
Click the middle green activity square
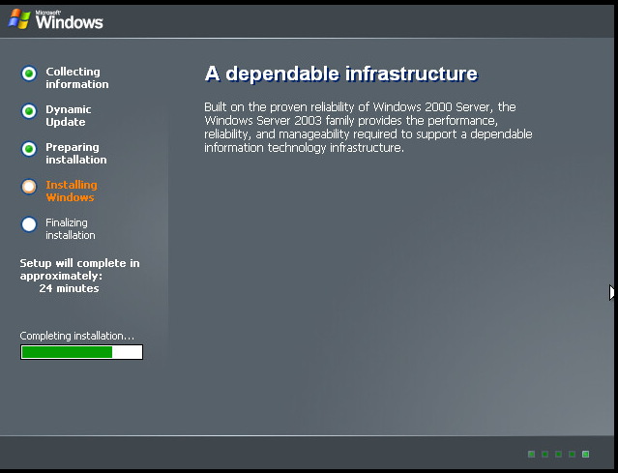tap(558, 454)
